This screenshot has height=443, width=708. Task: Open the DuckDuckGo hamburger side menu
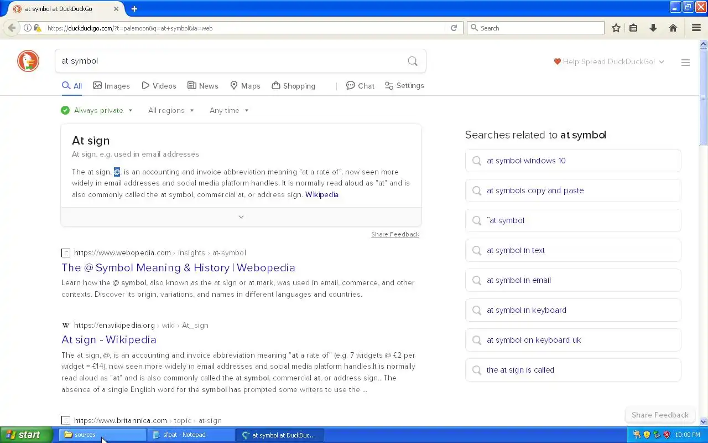(x=685, y=63)
